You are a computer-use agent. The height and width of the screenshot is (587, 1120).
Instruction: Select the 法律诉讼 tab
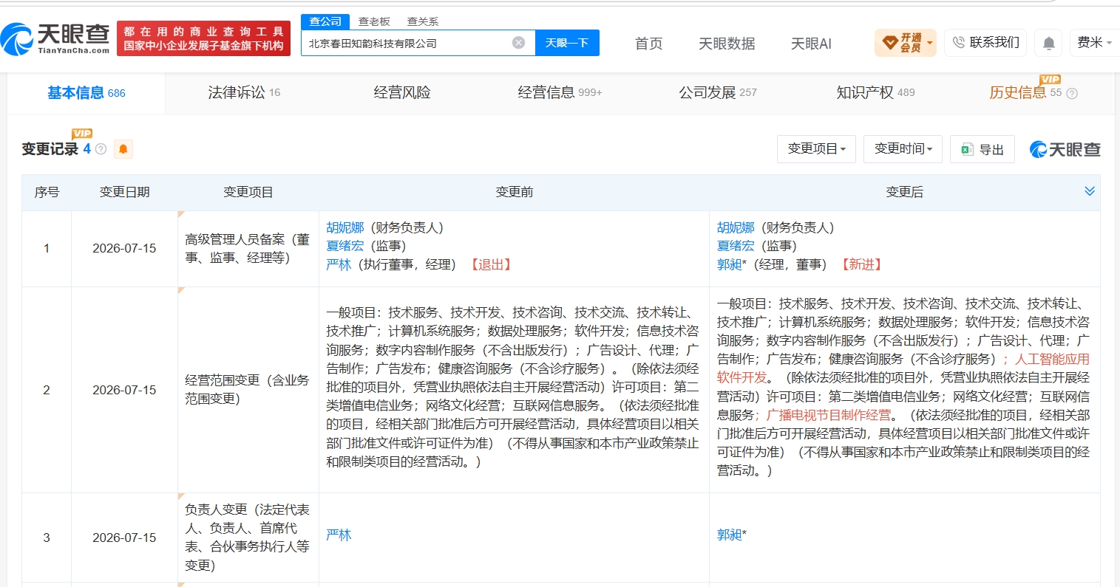tap(244, 93)
